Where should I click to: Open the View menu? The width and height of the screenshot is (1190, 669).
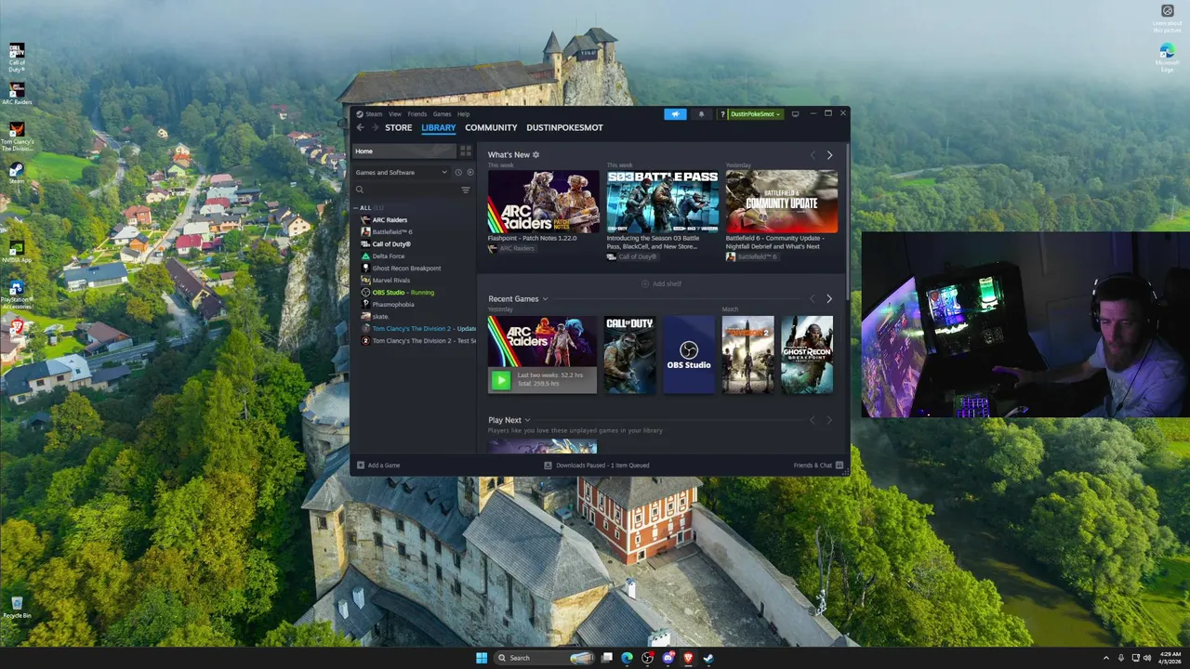(x=395, y=114)
